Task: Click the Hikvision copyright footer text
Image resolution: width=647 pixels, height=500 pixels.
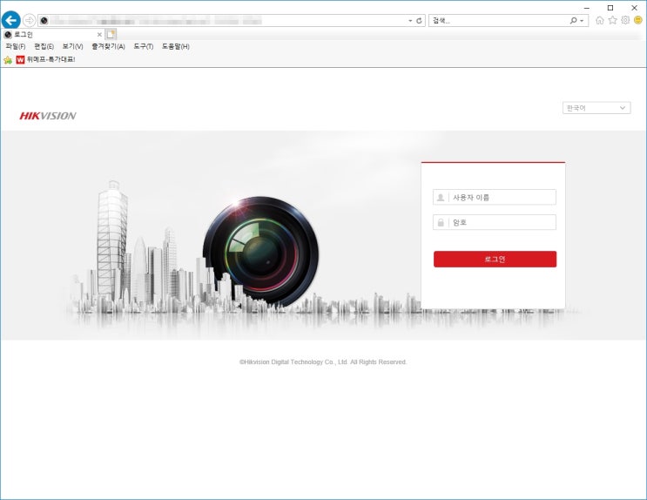Action: (x=323, y=362)
